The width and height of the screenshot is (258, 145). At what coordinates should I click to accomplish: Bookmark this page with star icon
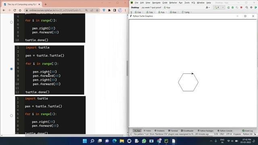(x=97, y=10)
